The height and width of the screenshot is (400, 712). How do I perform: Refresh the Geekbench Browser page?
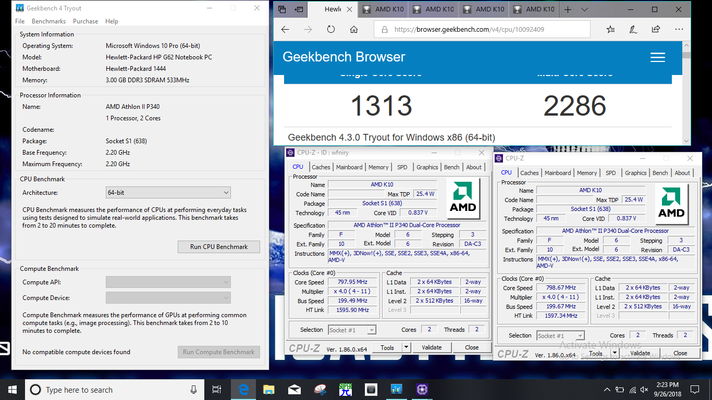pos(331,30)
